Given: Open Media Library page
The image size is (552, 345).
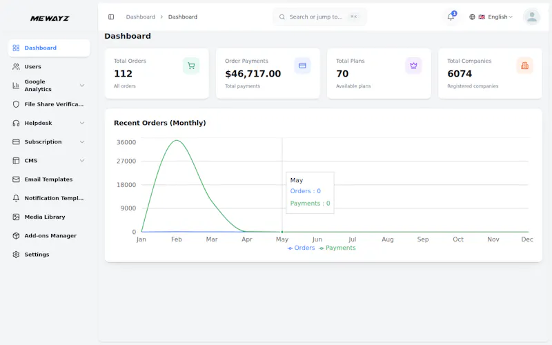Looking at the screenshot, I should click(x=49, y=217).
